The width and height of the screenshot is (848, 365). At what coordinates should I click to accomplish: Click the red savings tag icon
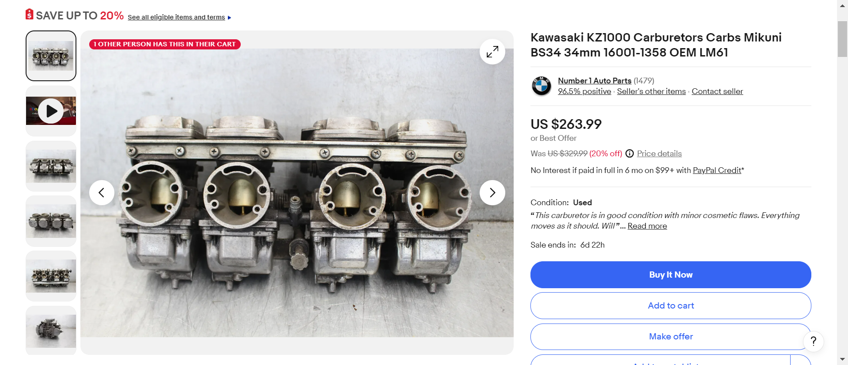(29, 15)
